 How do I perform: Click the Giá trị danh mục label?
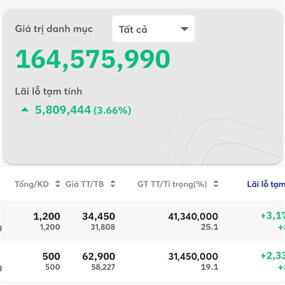click(54, 29)
